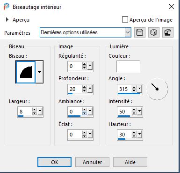This screenshot has height=173, width=180.
Task: Enable the Aperçu de l'image checkbox
Action: (125, 20)
